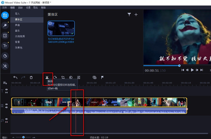Toggle title track visibility eye
Screen dimensions: 211x139
pos(6,90)
